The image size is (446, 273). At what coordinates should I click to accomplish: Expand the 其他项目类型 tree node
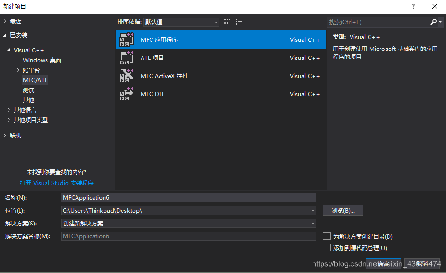[x=9, y=120]
